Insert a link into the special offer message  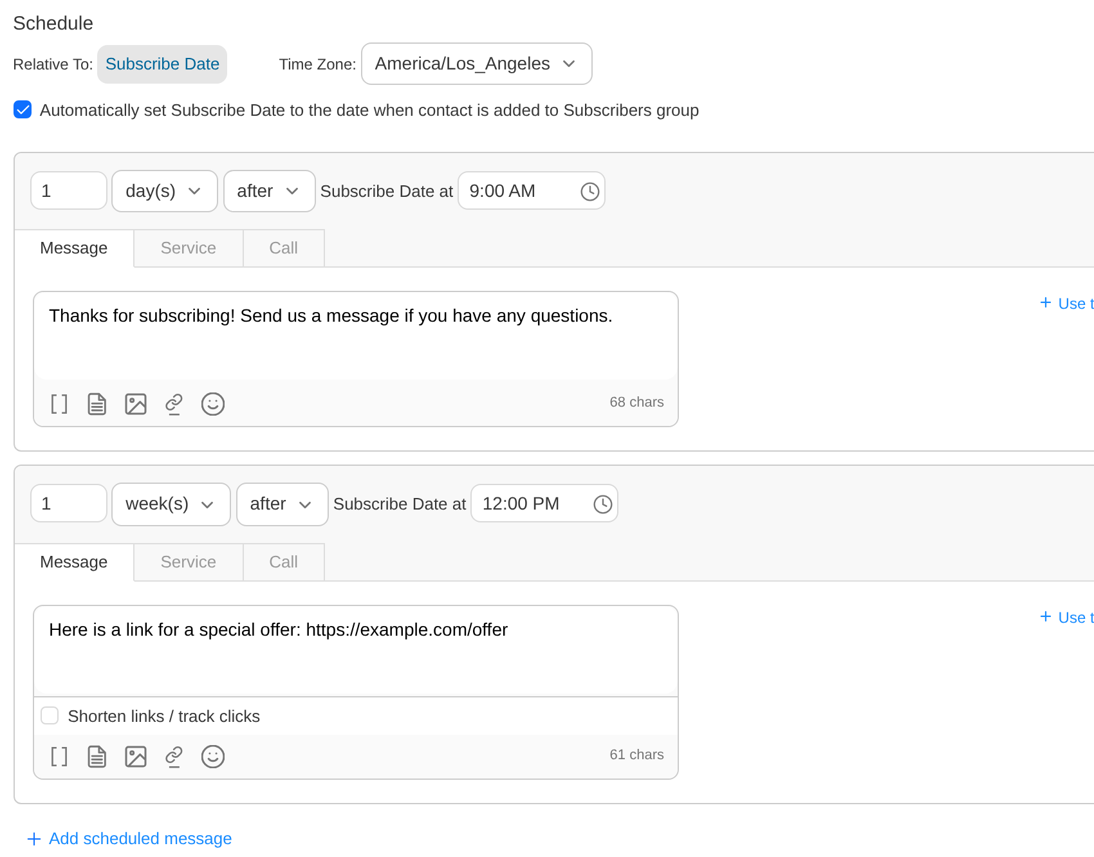(174, 757)
